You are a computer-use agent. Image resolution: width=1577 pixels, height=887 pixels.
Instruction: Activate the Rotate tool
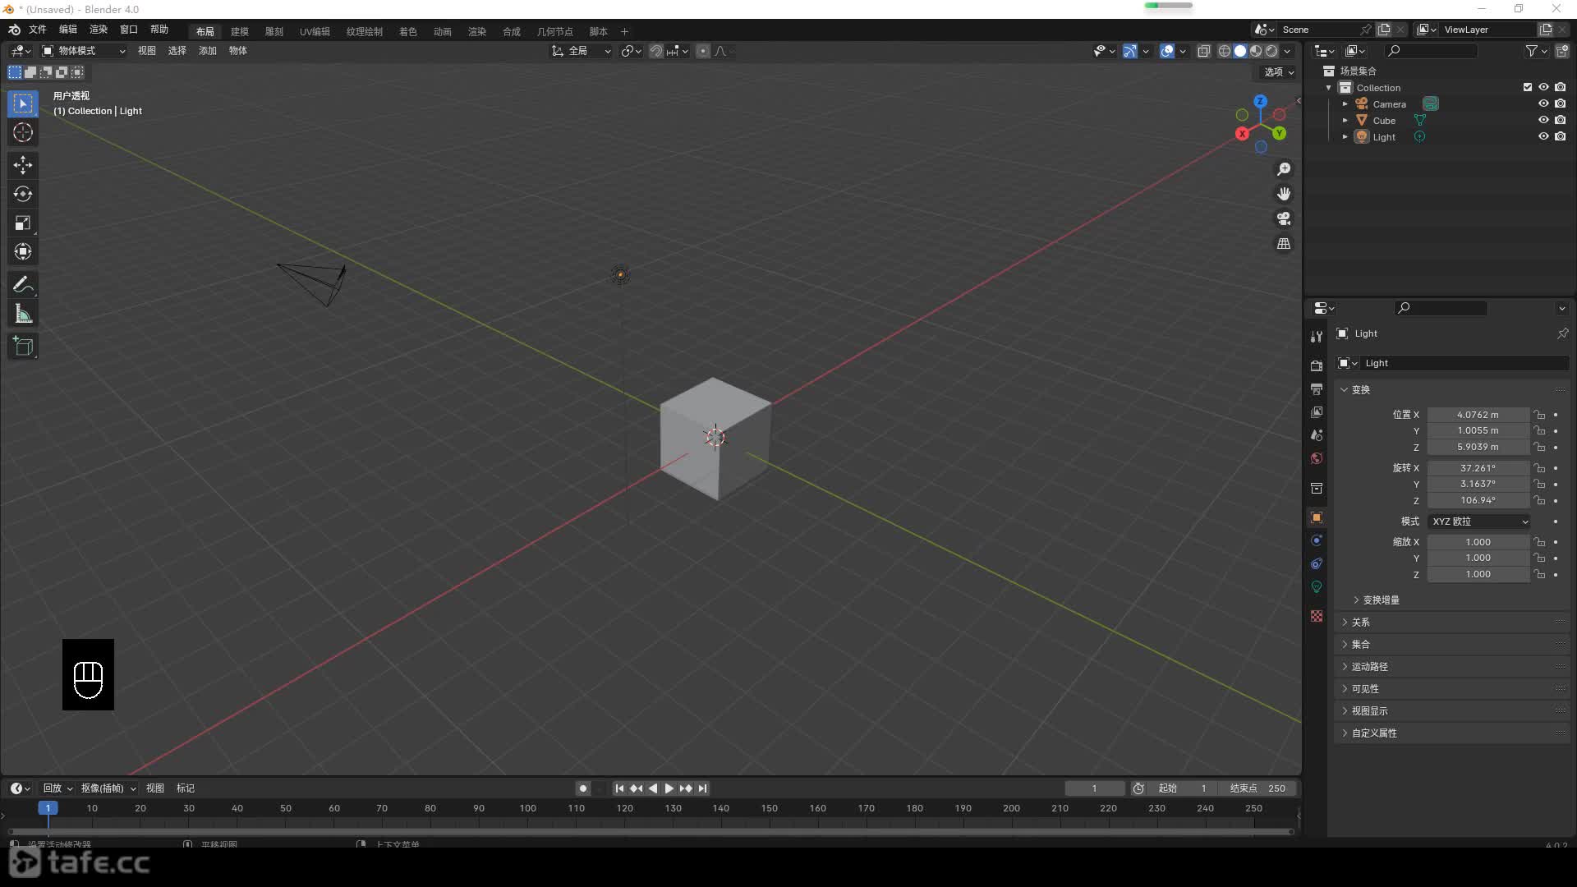(23, 194)
